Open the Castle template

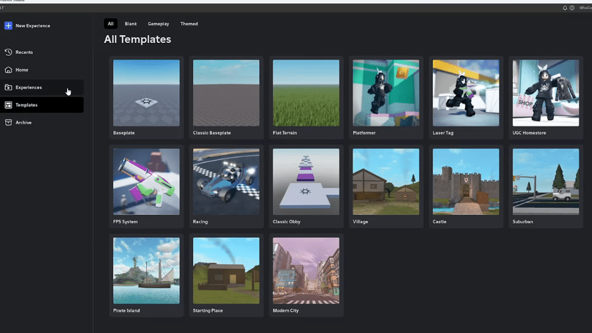click(x=465, y=182)
